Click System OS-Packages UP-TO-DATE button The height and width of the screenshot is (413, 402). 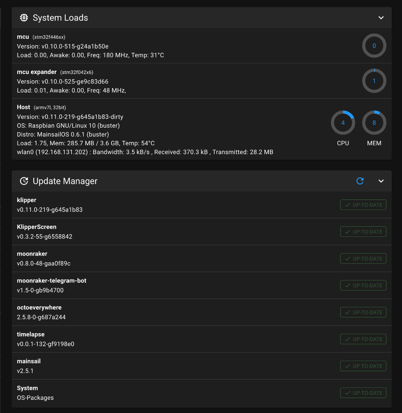(x=363, y=393)
